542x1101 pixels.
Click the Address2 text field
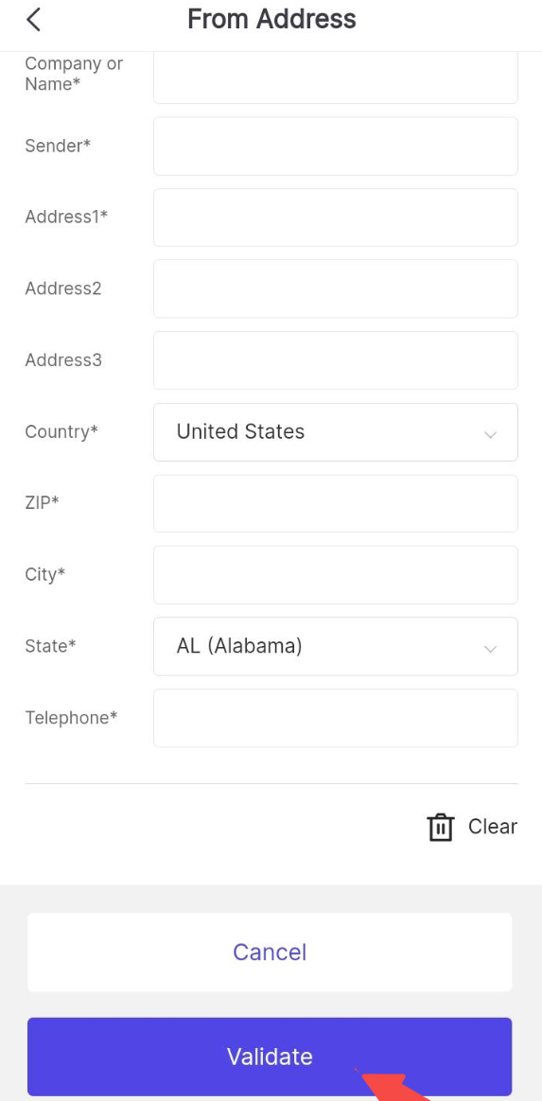click(336, 288)
